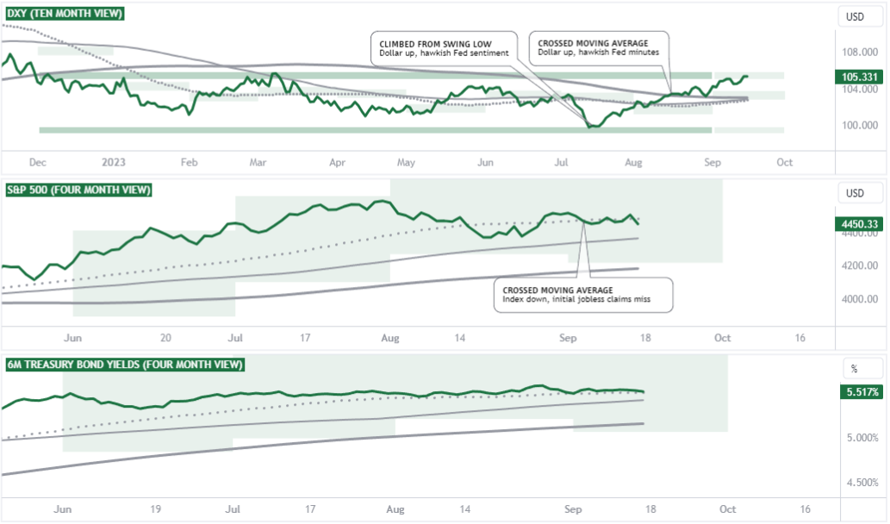Image resolution: width=890 pixels, height=524 pixels.
Task: Select the DXY Crossed Moving Average callout
Action: pyautogui.click(x=599, y=47)
